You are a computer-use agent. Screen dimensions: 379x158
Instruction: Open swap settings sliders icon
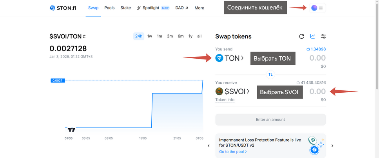[x=323, y=36]
